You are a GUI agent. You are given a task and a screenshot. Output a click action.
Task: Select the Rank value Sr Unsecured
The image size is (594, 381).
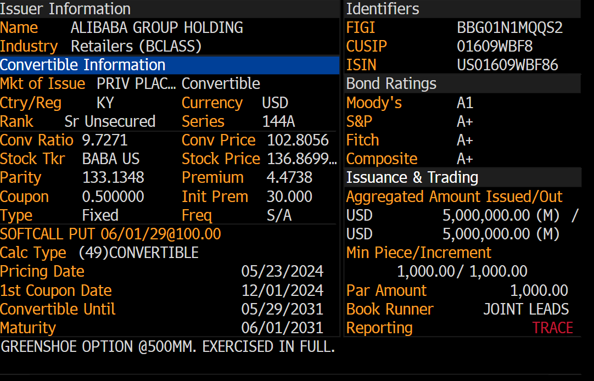(110, 121)
